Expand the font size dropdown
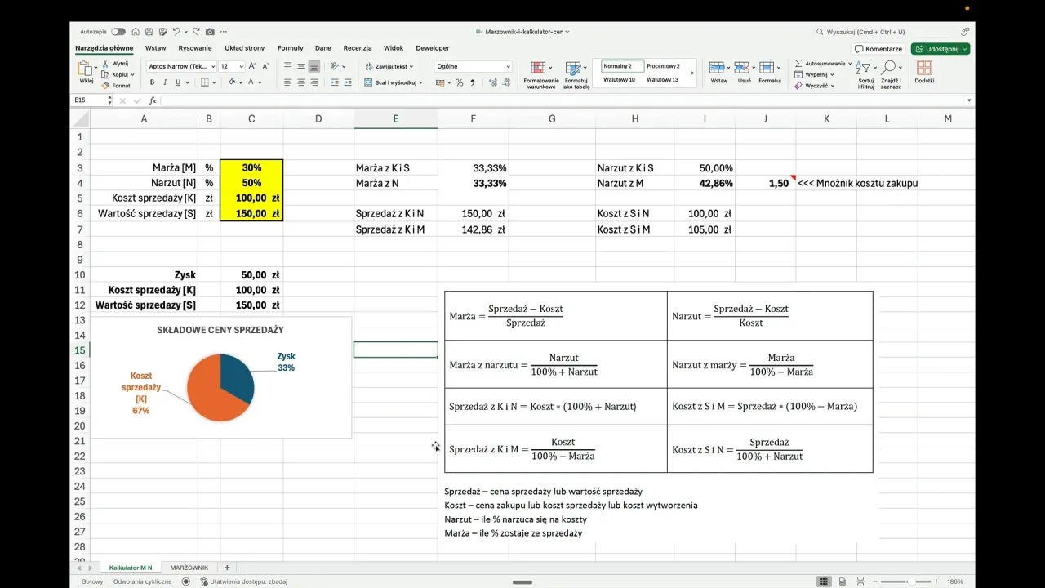Image resolution: width=1045 pixels, height=588 pixels. pos(242,66)
